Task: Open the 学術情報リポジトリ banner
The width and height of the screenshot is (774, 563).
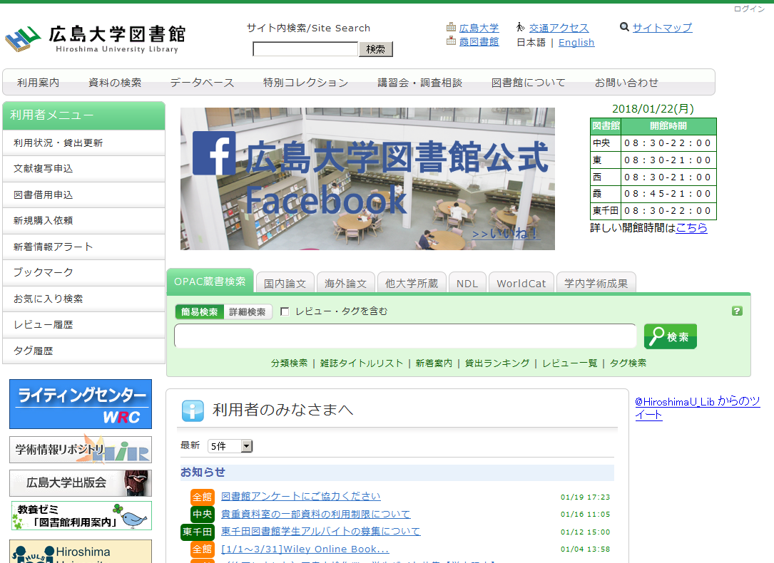Action: coord(81,450)
